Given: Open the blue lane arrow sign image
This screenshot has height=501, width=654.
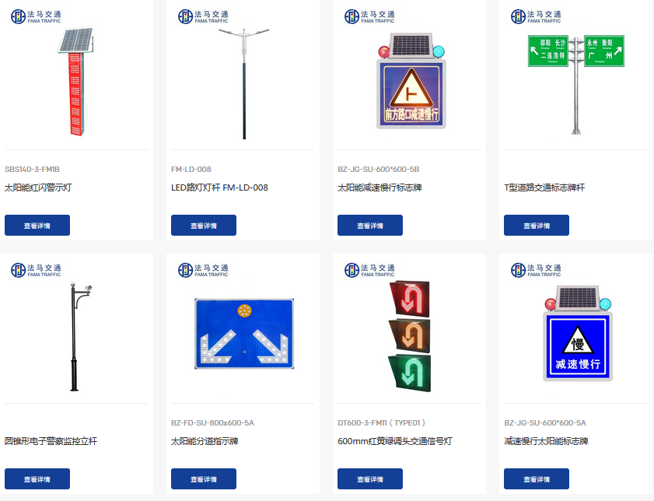Looking at the screenshot, I should pyautogui.click(x=244, y=333).
